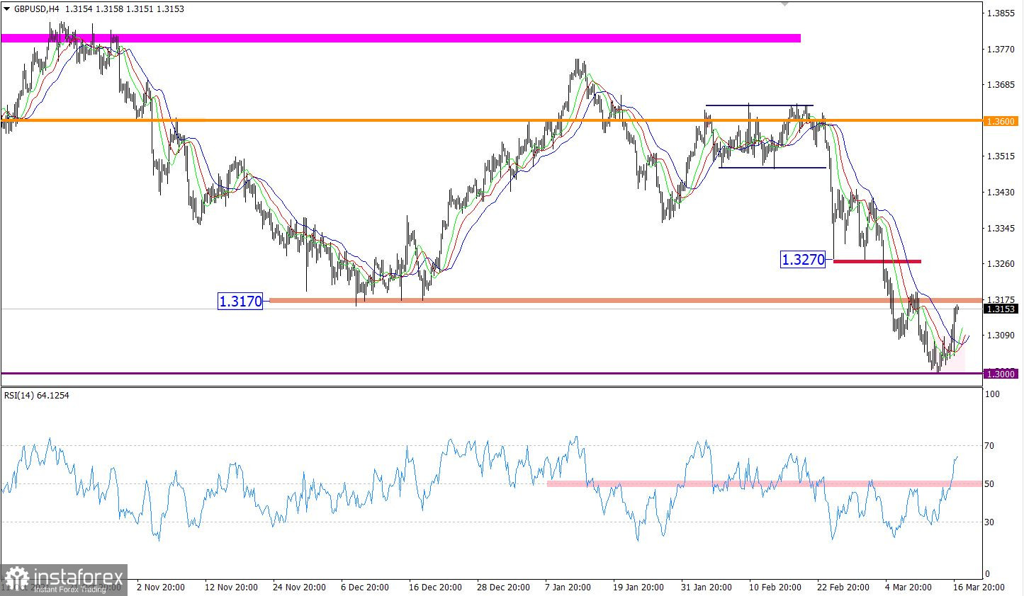Click the 19 Jan 20:00 time label
1024x596 pixels.
639,588
